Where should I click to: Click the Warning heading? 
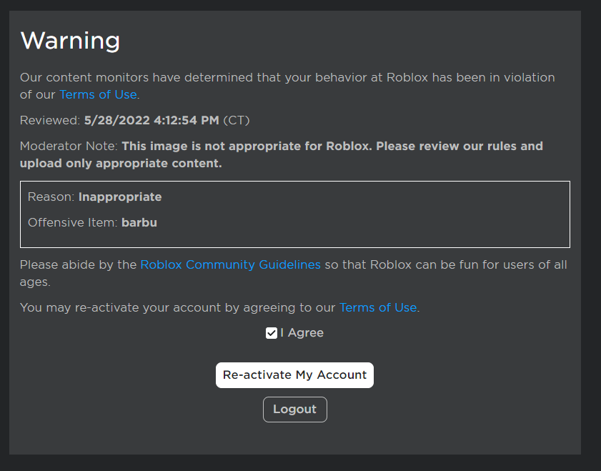click(x=70, y=41)
